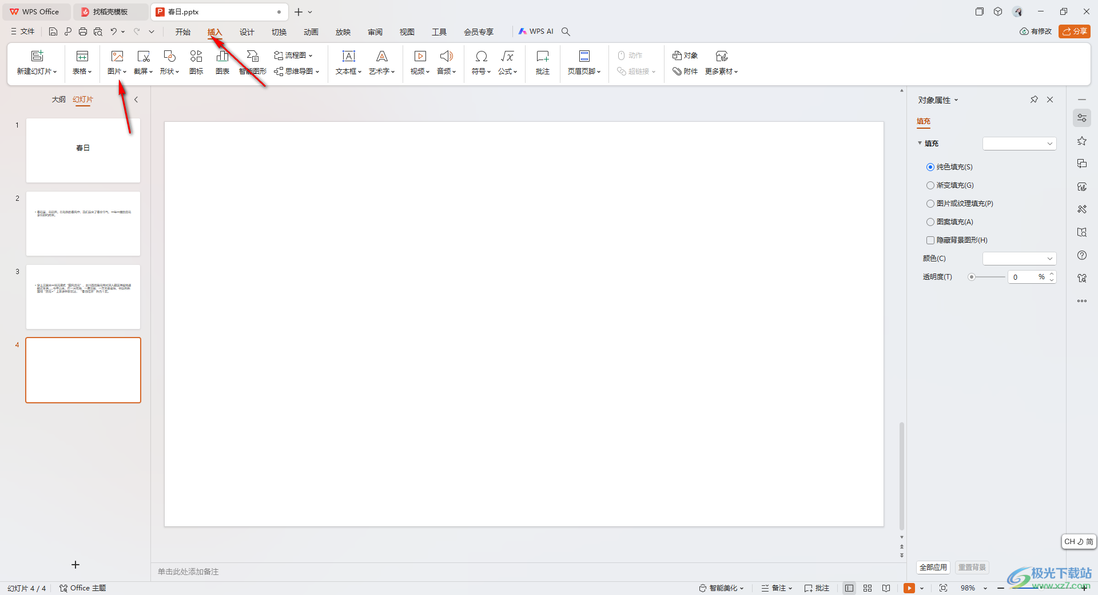Switch to slide sorter view icon

[x=868, y=588]
